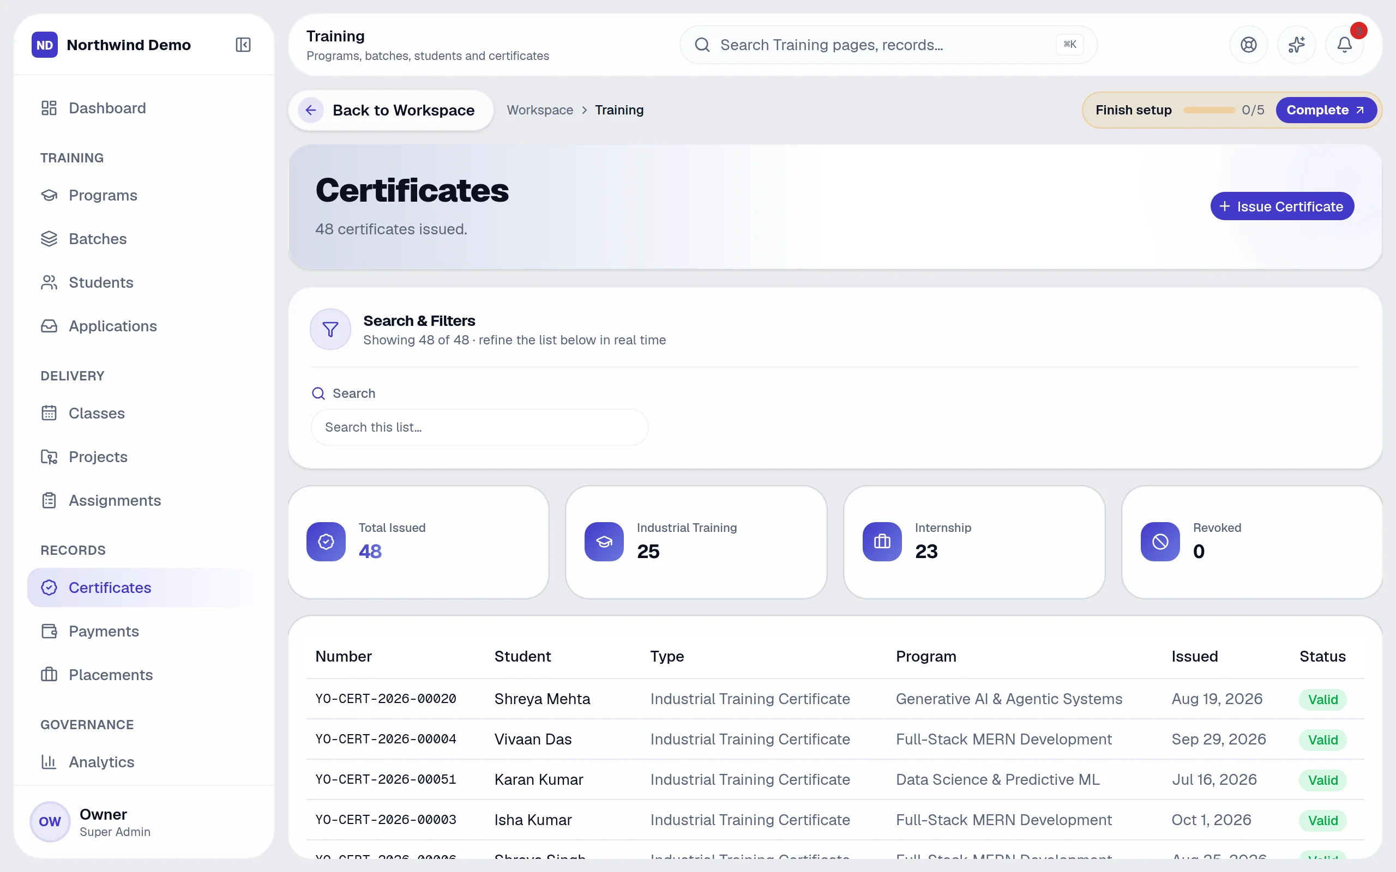Collapse the sidebar panel icon
Viewport: 1396px width, 872px height.
click(243, 44)
